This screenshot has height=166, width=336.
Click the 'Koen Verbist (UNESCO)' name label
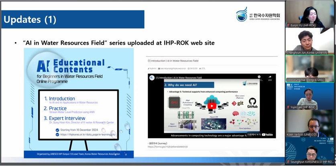pyautogui.click(x=301, y=135)
